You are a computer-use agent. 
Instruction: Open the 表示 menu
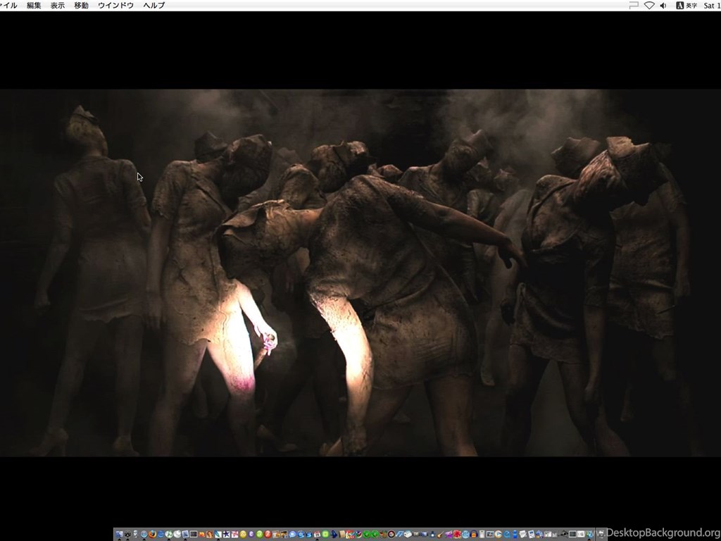pos(58,6)
